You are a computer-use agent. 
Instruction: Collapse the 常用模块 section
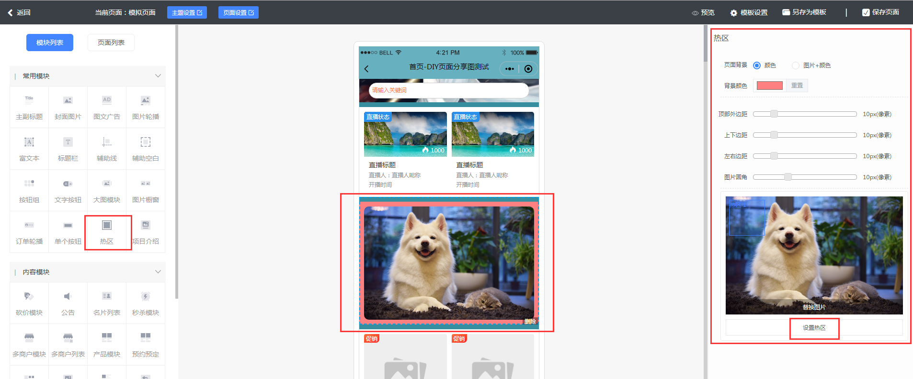(x=158, y=76)
